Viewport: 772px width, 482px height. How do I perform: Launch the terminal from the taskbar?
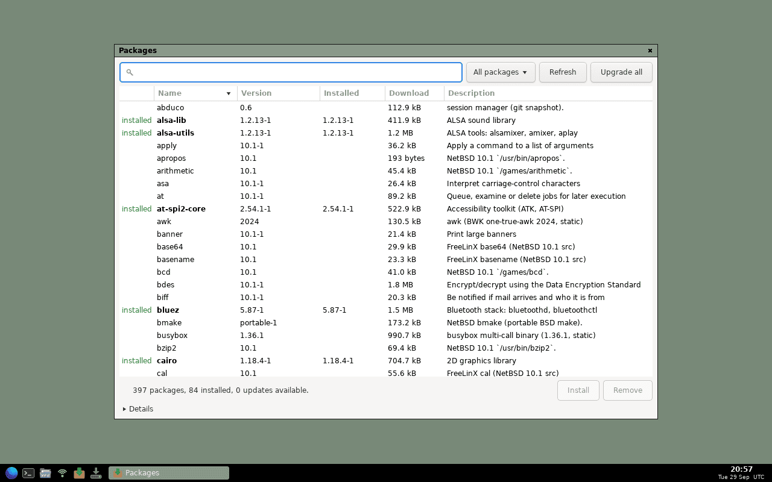[28, 473]
